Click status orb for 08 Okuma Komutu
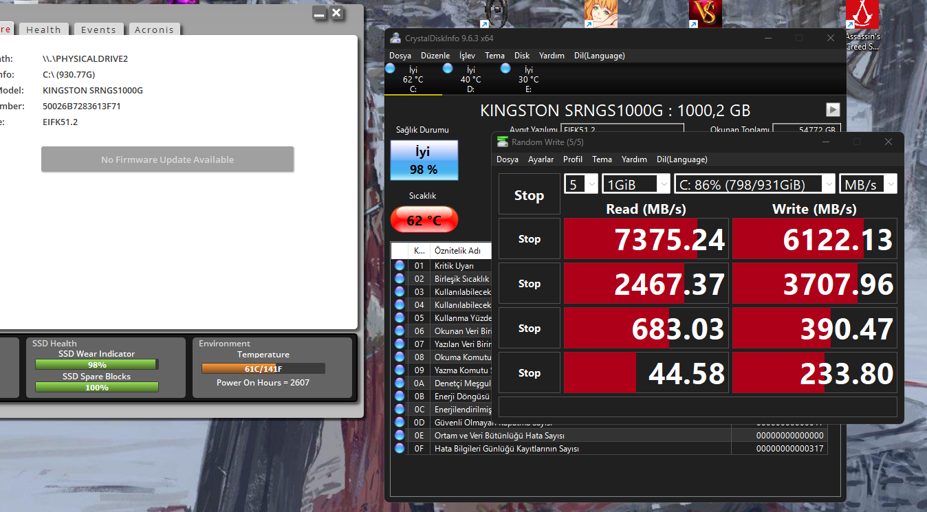The image size is (927, 512). point(400,357)
